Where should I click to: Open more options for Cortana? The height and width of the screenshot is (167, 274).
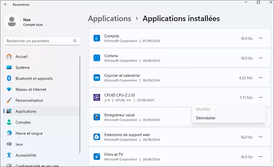(261, 58)
